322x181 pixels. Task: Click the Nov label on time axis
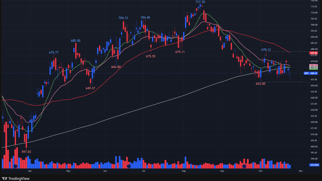tap(301, 171)
